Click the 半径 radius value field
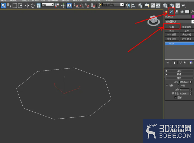 pos(184,82)
